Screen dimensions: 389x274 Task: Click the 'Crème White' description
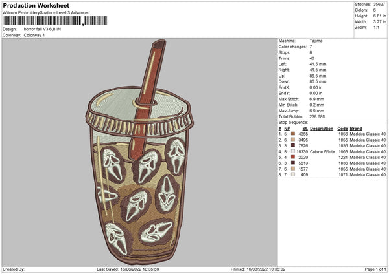[322, 152]
